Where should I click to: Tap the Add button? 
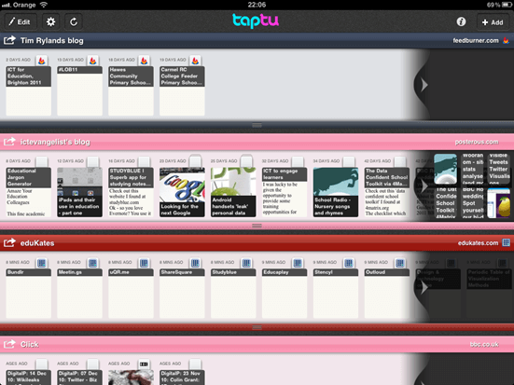pos(493,22)
